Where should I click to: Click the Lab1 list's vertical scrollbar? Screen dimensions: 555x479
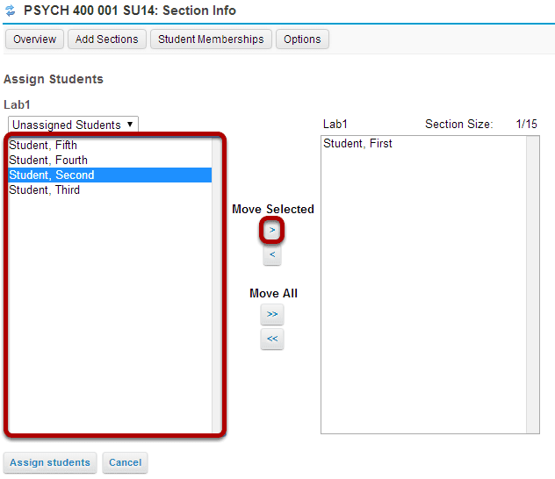(x=532, y=285)
